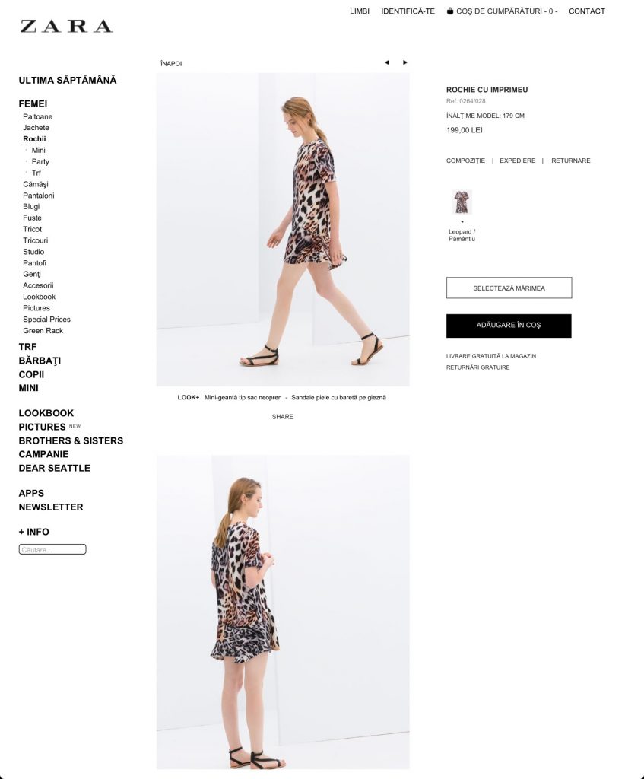Open the ZARA logo homepage
Screen dimensions: 644x779
[x=67, y=27]
